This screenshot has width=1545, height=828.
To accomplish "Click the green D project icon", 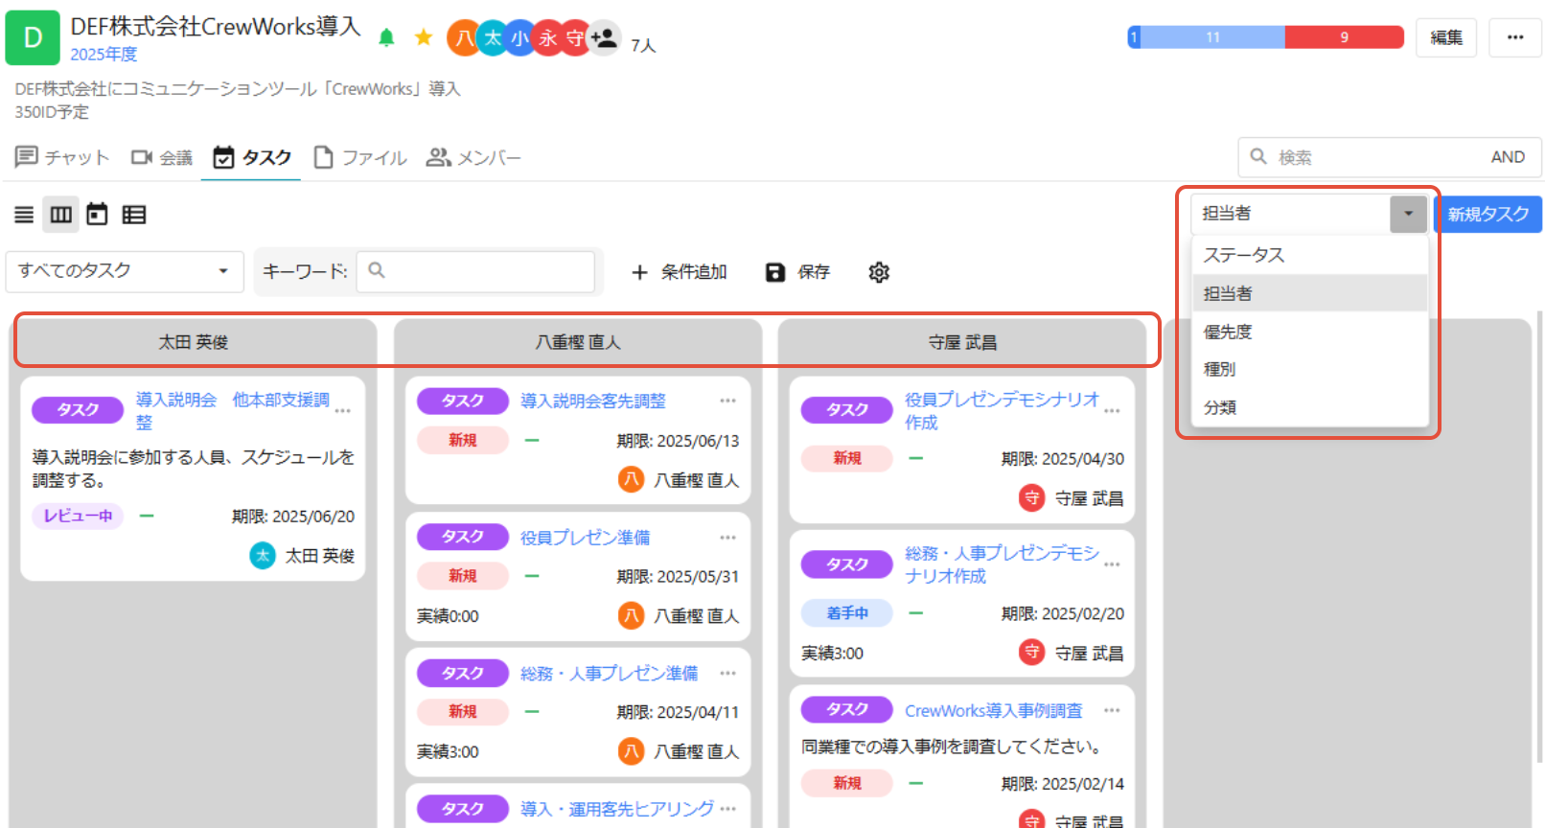I will pyautogui.click(x=33, y=38).
